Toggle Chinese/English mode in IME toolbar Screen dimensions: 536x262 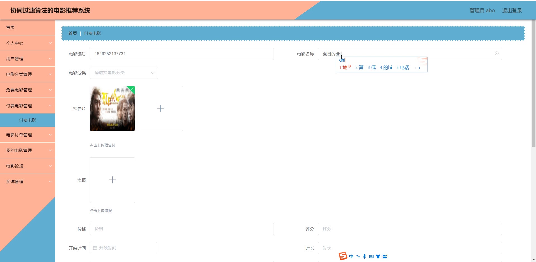pos(351,256)
